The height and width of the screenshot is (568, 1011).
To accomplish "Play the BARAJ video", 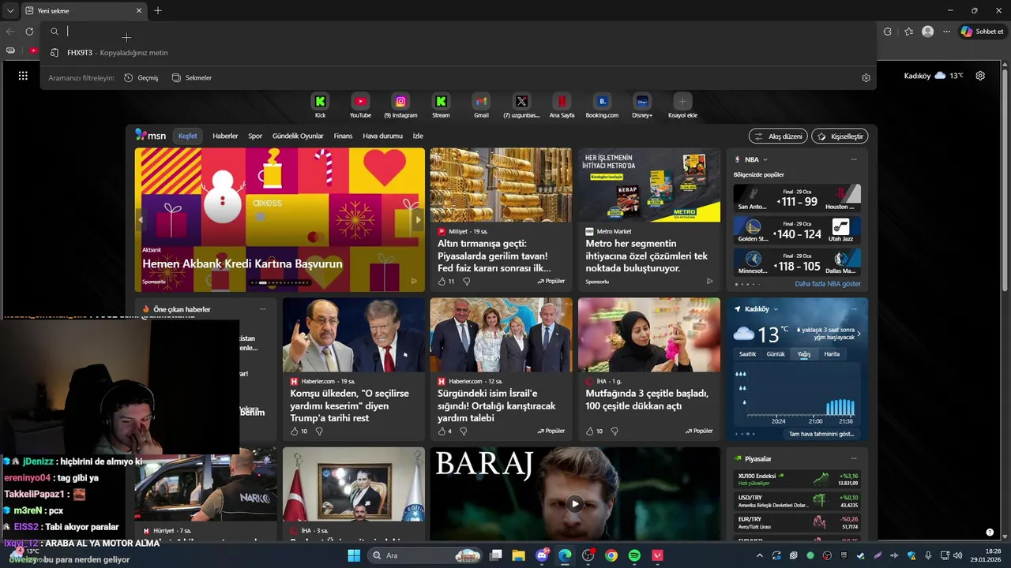I will 575,504.
